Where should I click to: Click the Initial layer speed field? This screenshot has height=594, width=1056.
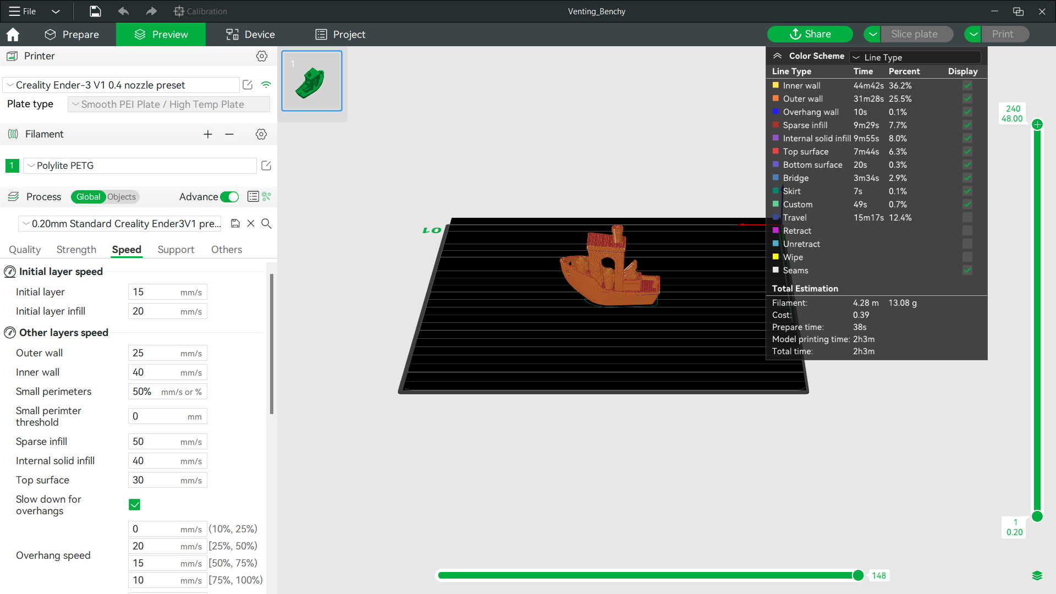tap(168, 292)
